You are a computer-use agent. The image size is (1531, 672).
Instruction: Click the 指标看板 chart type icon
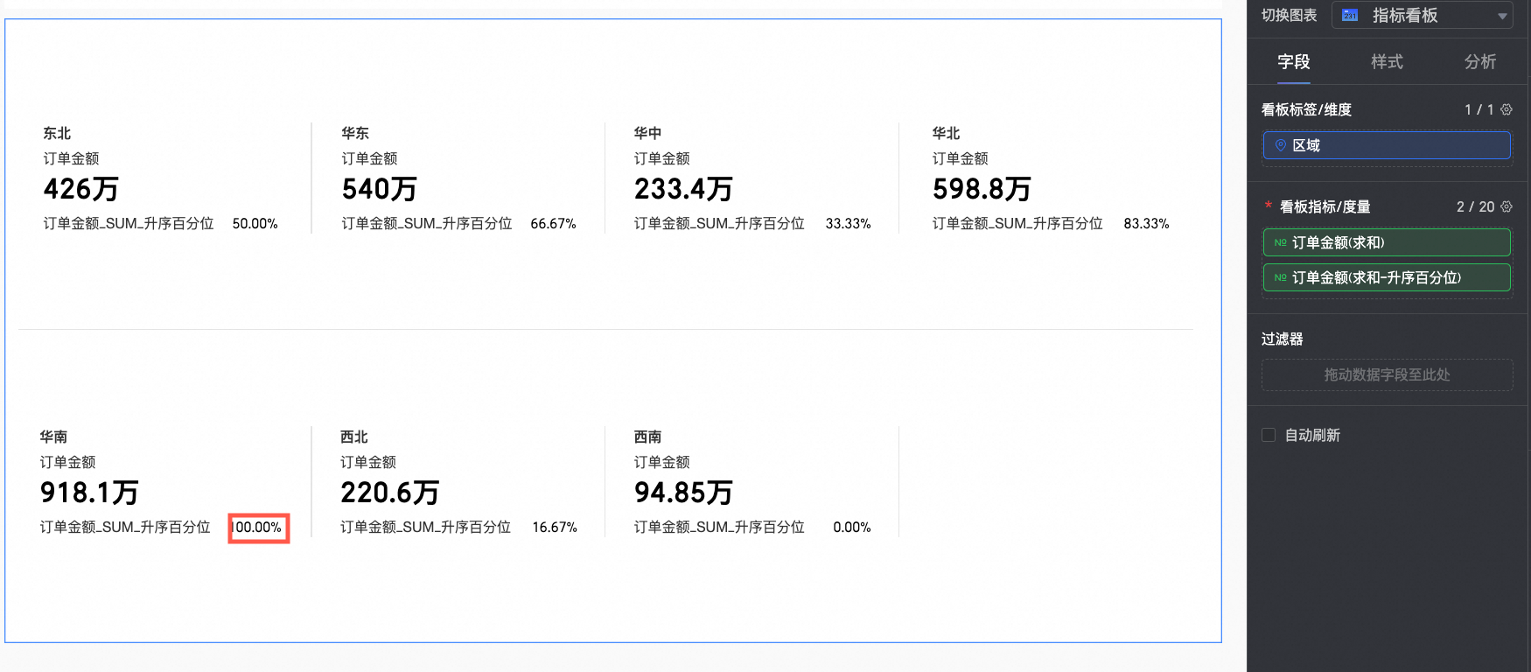[x=1350, y=15]
